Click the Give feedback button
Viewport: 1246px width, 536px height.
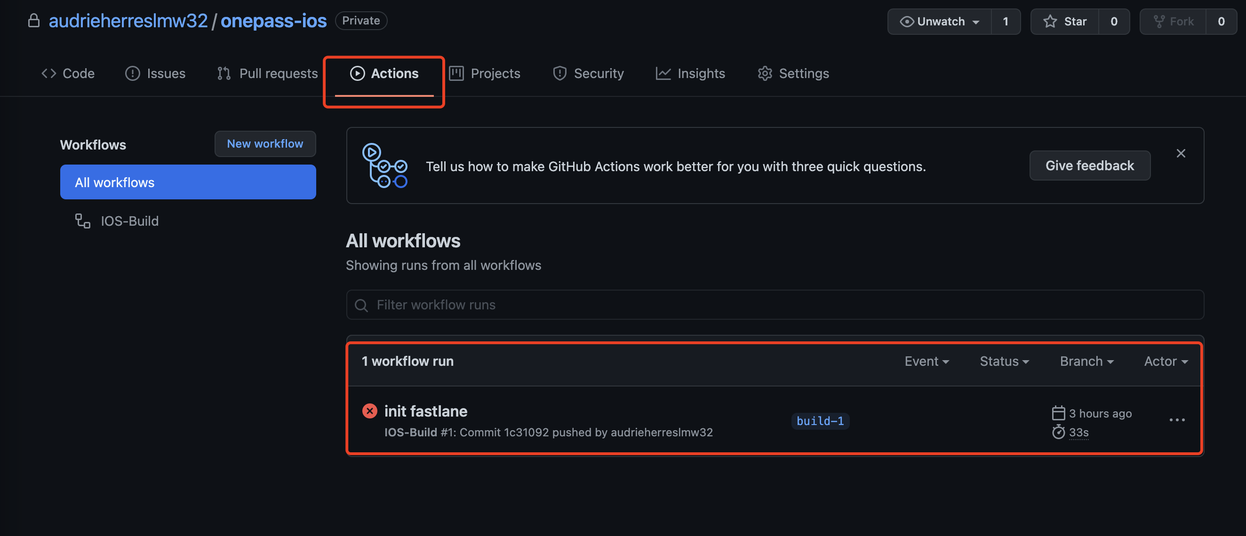click(x=1089, y=166)
